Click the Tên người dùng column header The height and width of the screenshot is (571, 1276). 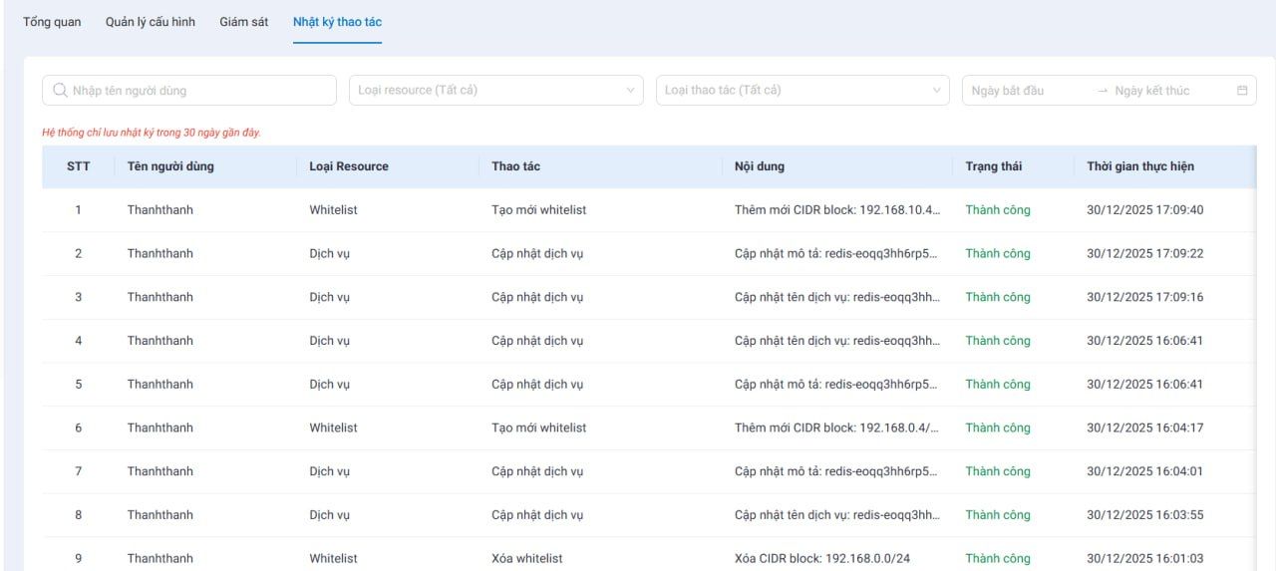coord(170,166)
